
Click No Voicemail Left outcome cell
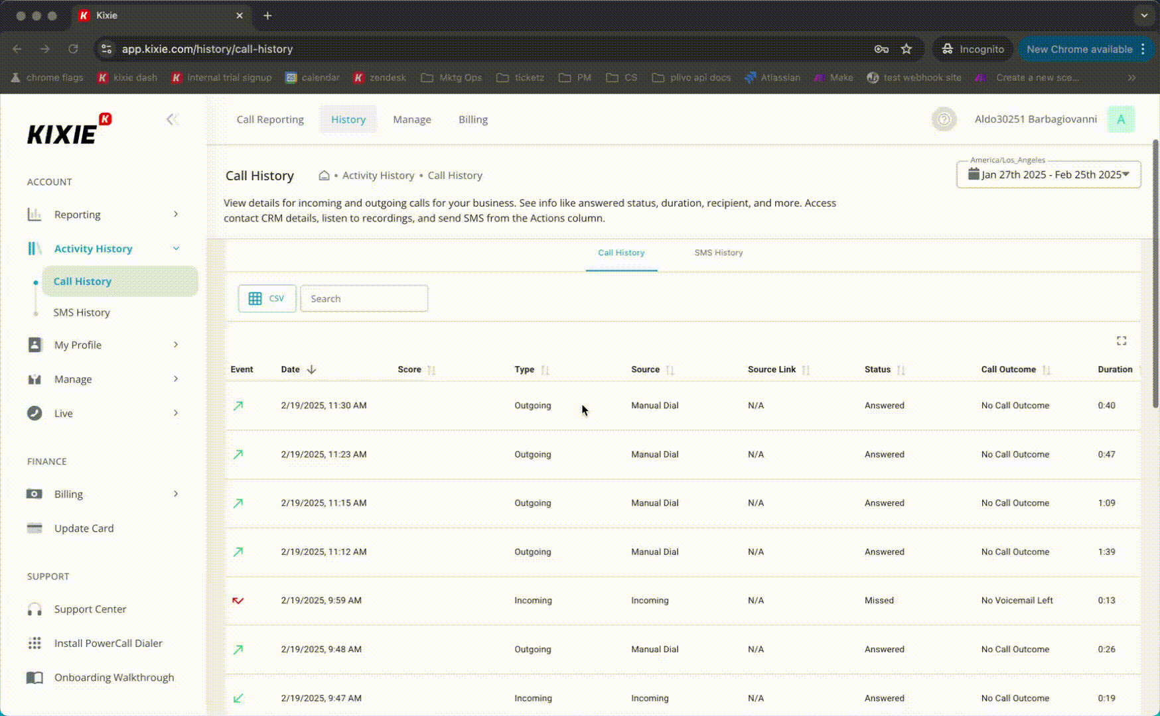pos(1017,601)
